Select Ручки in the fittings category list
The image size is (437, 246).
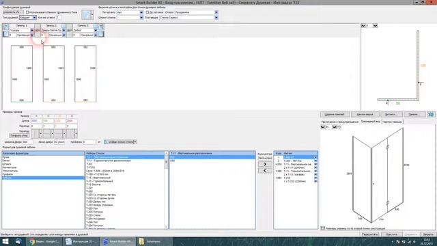click(43, 157)
